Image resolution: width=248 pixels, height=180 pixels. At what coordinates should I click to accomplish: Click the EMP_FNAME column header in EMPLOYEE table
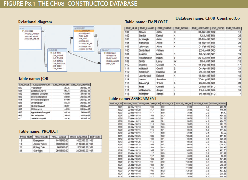(164, 28)
